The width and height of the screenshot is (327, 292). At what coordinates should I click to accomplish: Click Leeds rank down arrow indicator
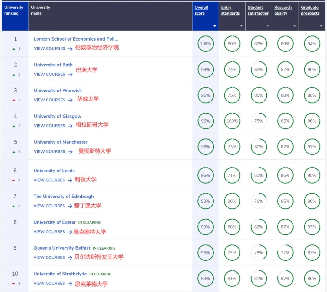pos(13,181)
